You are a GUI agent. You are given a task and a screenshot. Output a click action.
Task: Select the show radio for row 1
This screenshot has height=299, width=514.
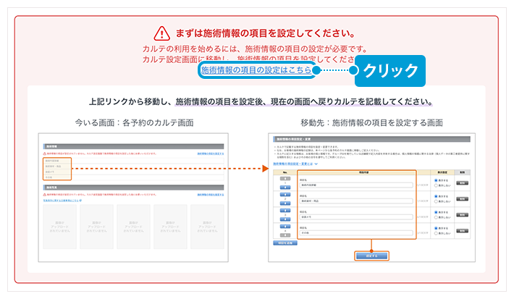pyautogui.click(x=436, y=180)
